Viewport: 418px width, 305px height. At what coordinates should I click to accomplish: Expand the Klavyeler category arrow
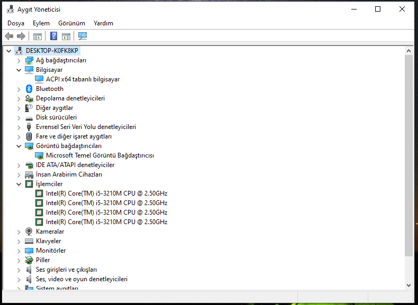(x=19, y=242)
